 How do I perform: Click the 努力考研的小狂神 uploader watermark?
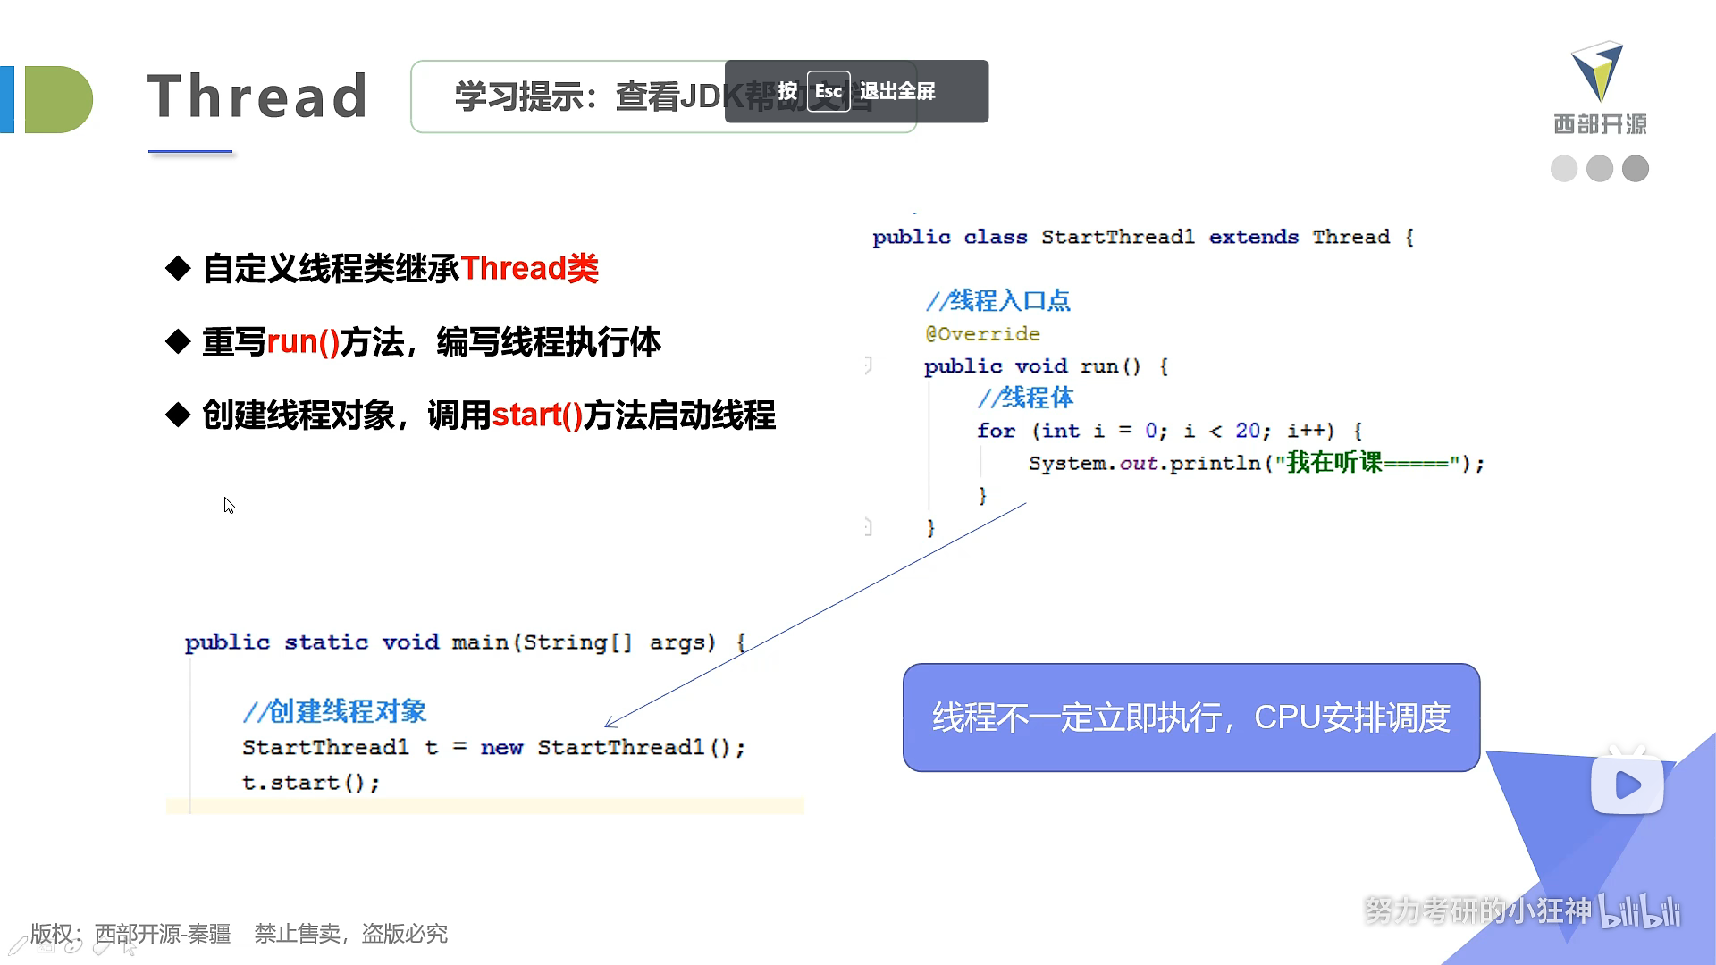point(1477,910)
